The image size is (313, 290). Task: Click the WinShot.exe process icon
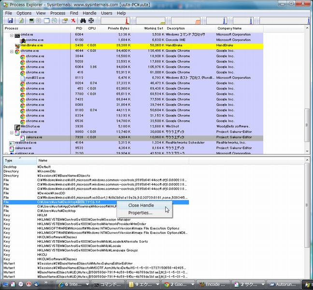[x=17, y=127]
